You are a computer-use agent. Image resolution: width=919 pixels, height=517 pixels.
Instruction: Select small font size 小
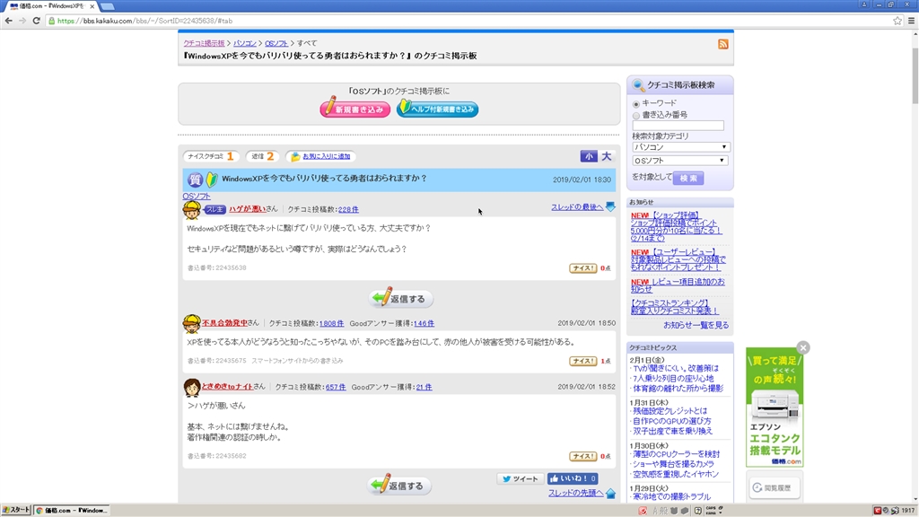coord(589,156)
